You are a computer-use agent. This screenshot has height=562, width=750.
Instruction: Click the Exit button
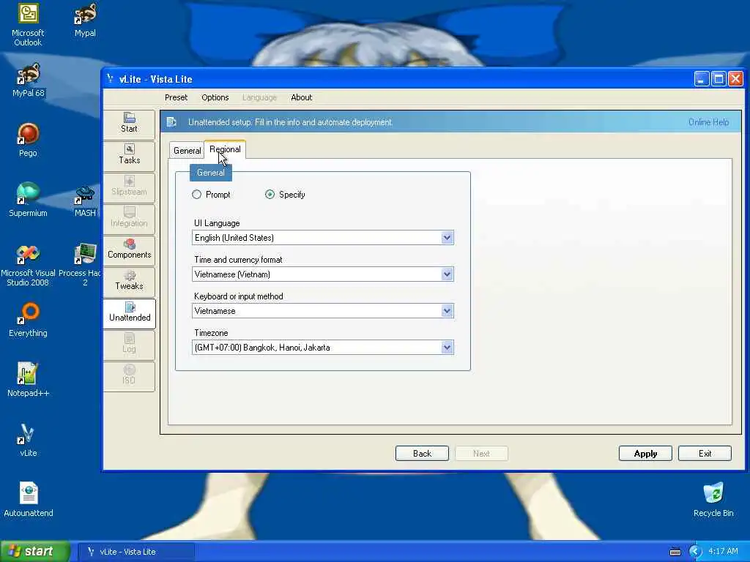pos(705,454)
